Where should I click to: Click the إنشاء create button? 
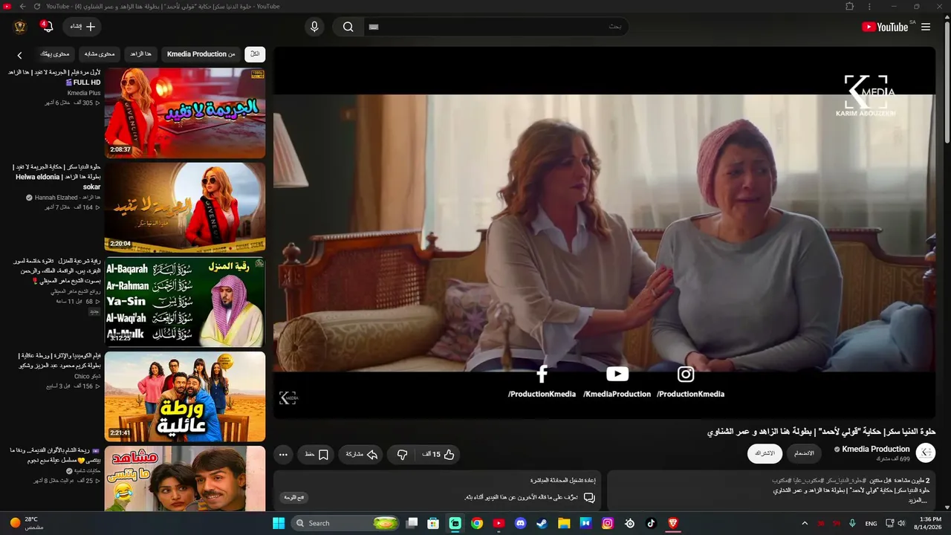click(82, 27)
